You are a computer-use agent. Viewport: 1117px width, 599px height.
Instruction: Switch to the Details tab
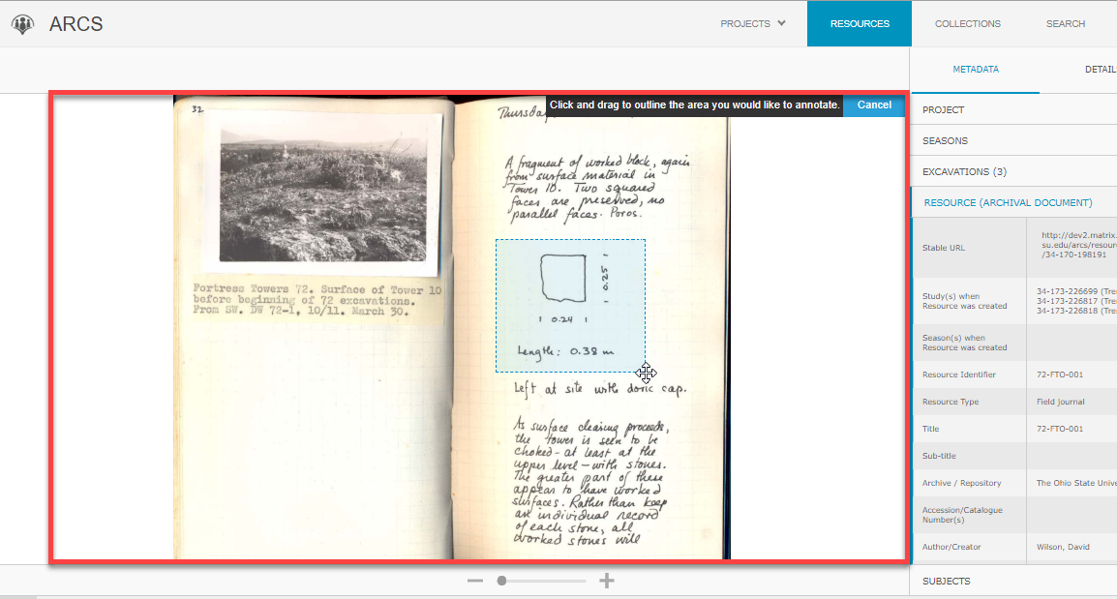pyautogui.click(x=1100, y=69)
